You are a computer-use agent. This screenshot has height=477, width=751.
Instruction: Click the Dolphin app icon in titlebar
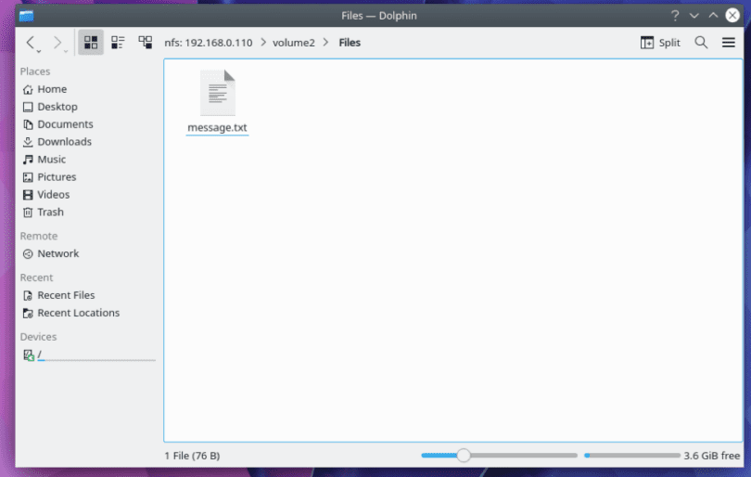point(27,16)
